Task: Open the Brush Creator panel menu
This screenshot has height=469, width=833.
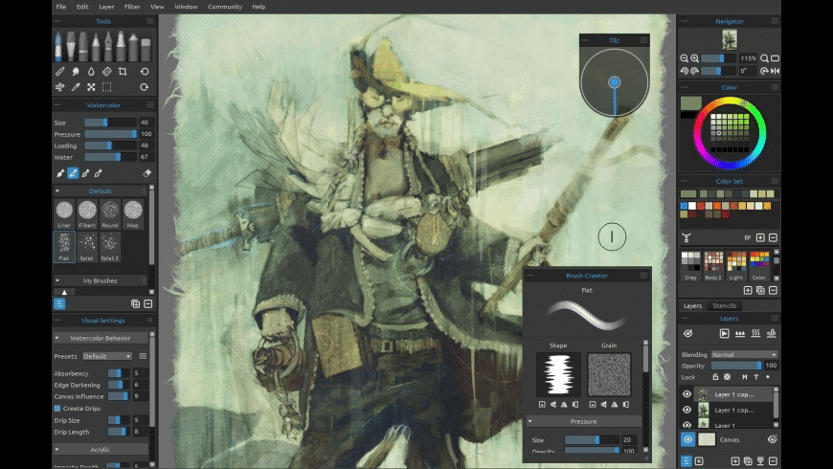Action: (643, 275)
